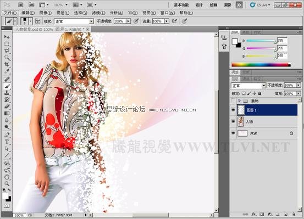Open the 窗口(W) menu
The height and width of the screenshot is (219, 304).
pyautogui.click(x=168, y=13)
